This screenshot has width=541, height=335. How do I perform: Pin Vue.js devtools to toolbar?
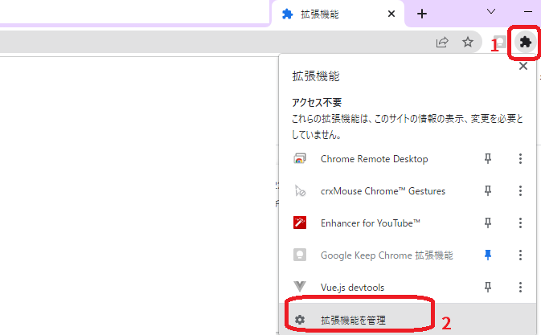click(x=487, y=287)
